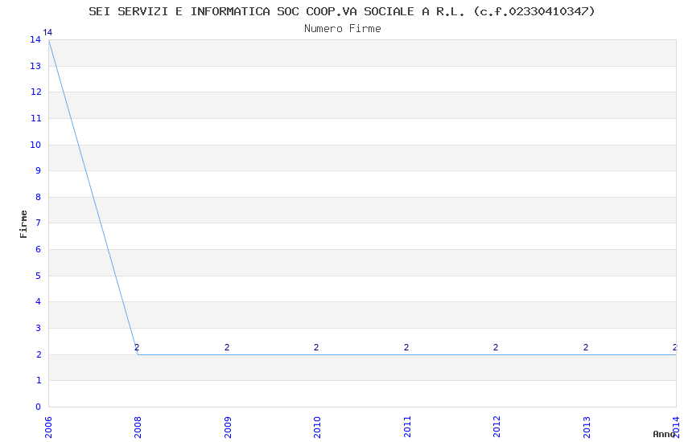Click the data value 2 above 2008
The width and height of the screenshot is (684, 442).
(137, 347)
